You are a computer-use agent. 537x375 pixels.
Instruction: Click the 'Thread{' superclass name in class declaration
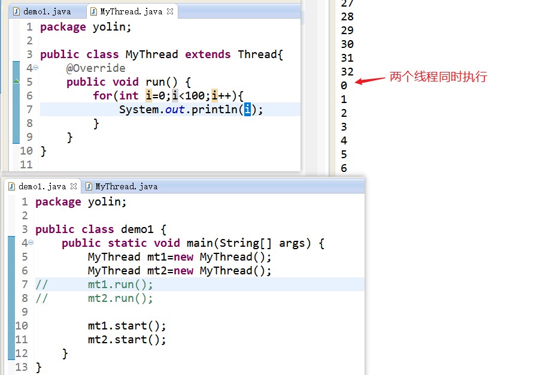pos(260,54)
